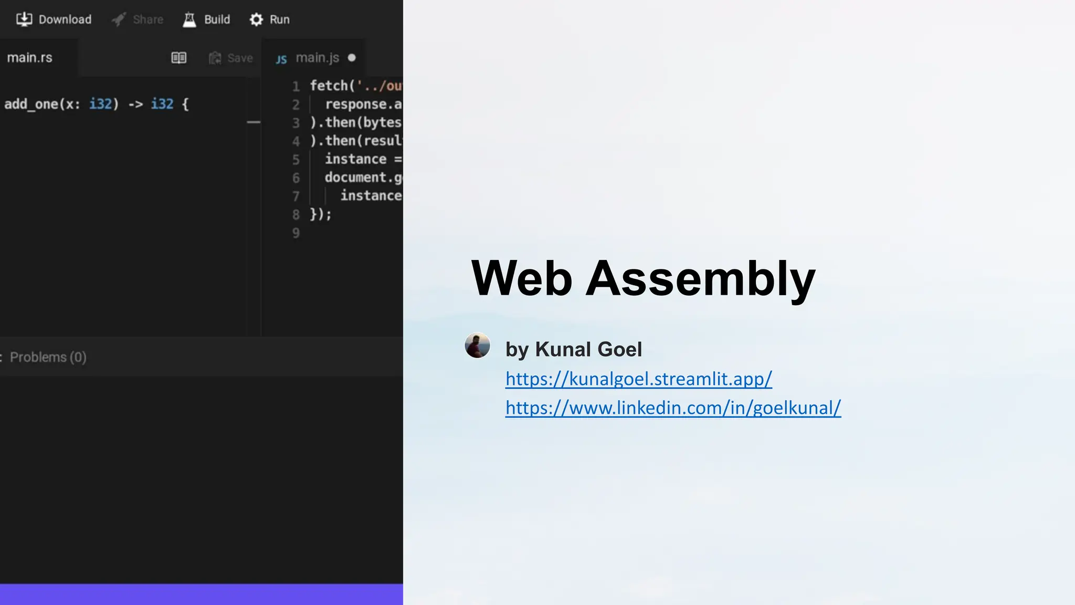Click the Build flask icon
The height and width of the screenshot is (605, 1075).
[x=189, y=19]
